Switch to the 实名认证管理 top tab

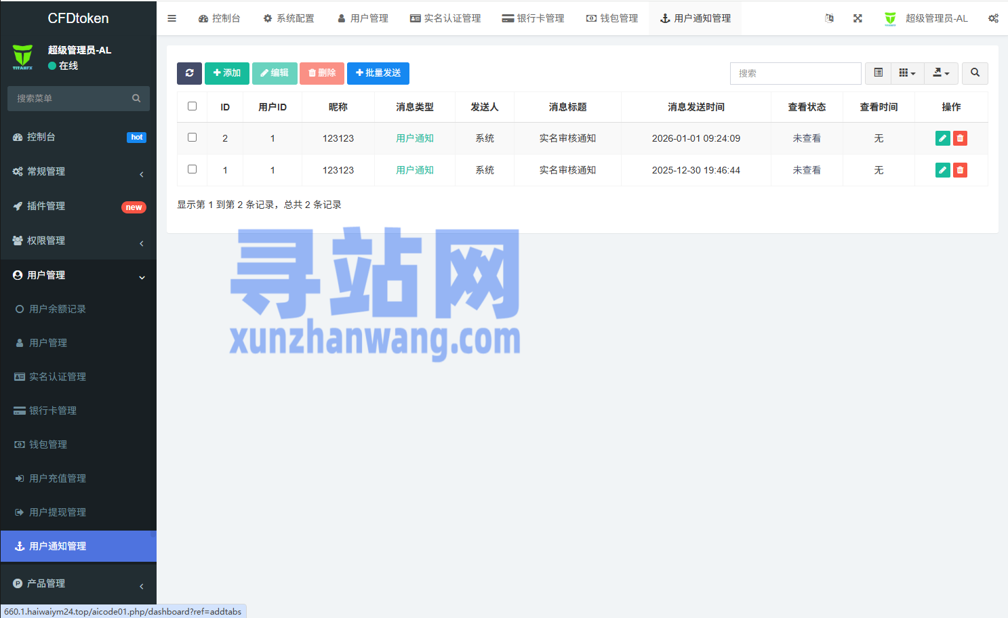445,18
